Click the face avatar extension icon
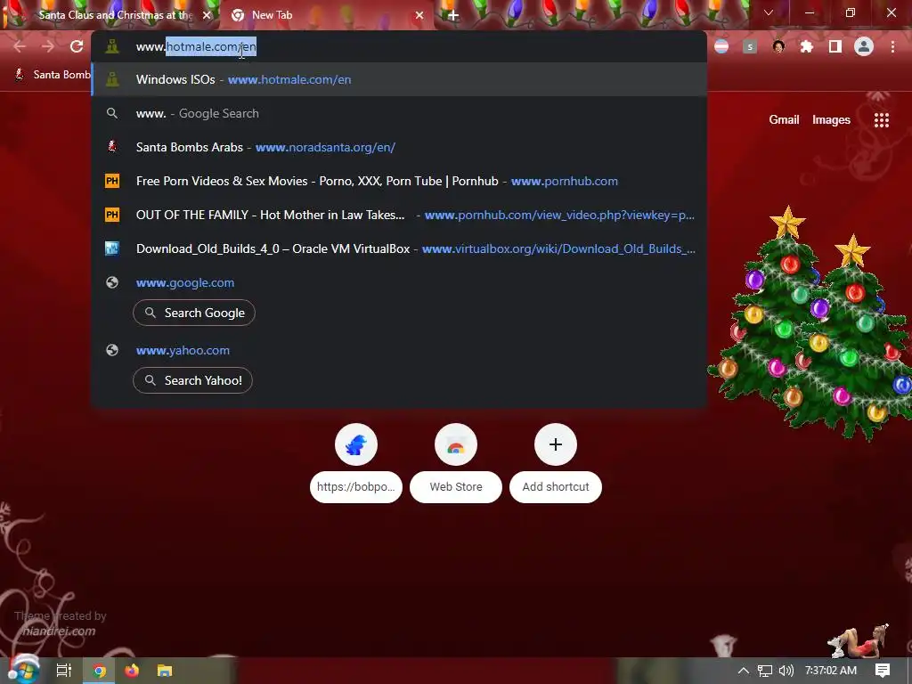This screenshot has height=684, width=912. click(x=778, y=46)
